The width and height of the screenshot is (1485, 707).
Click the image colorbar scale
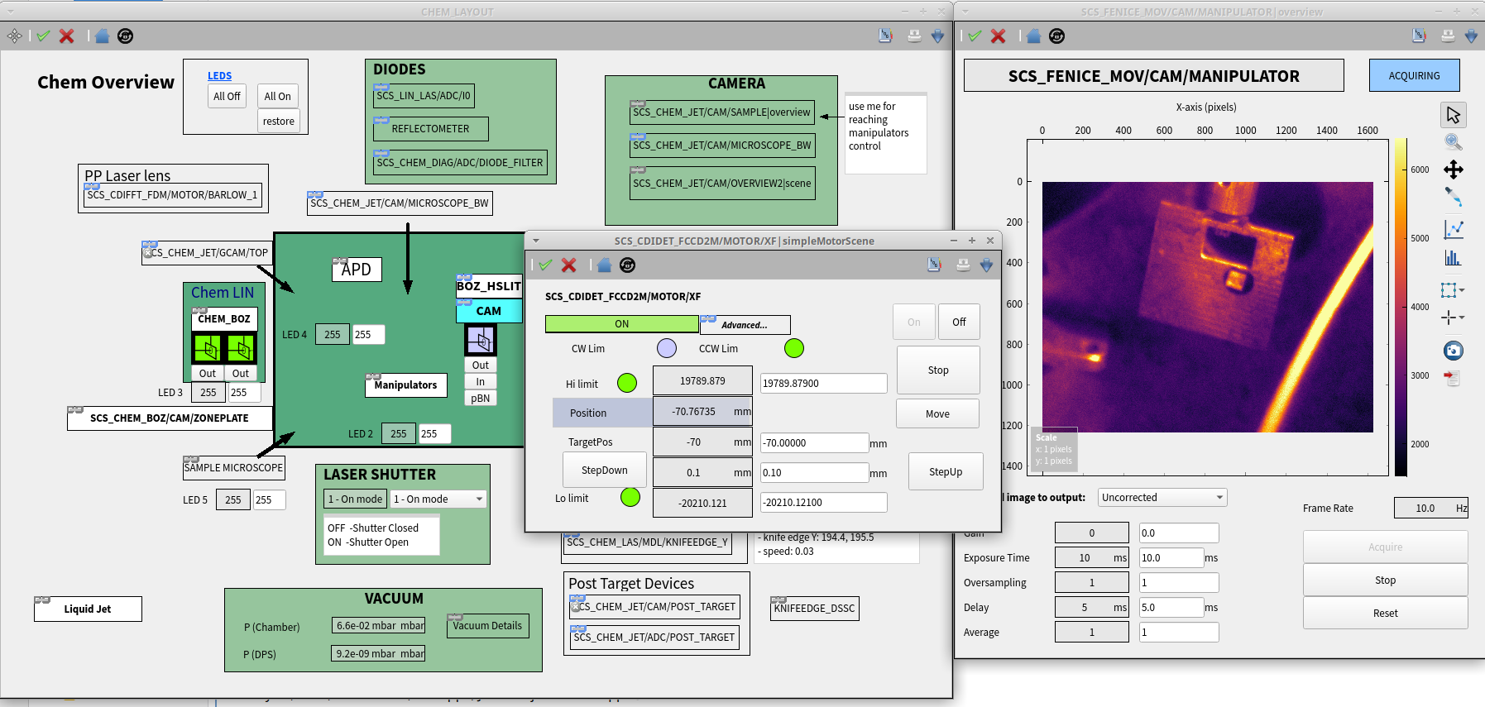click(x=1401, y=307)
